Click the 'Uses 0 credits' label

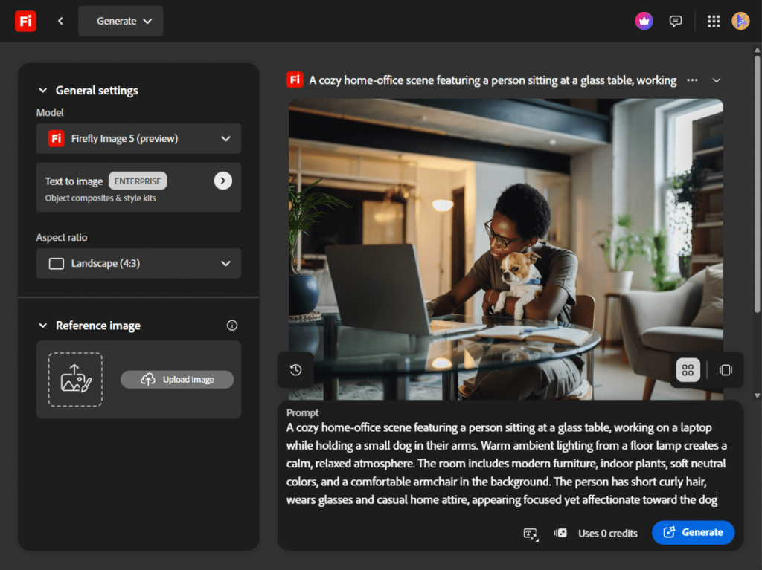click(x=607, y=533)
